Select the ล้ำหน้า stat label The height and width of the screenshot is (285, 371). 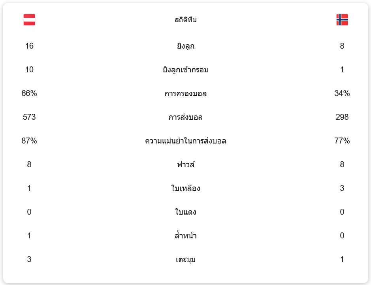pyautogui.click(x=186, y=236)
